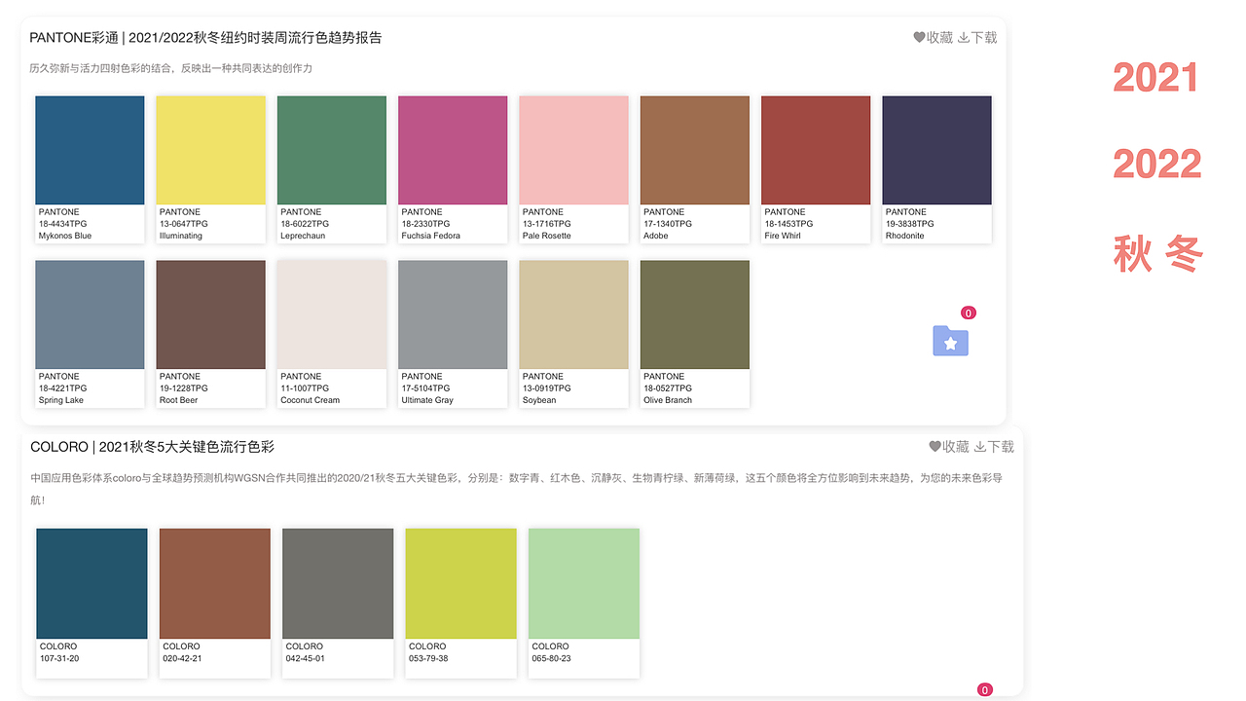
Task: Click 收藏 heart in the PANTONE report panel
Action: coord(933,38)
